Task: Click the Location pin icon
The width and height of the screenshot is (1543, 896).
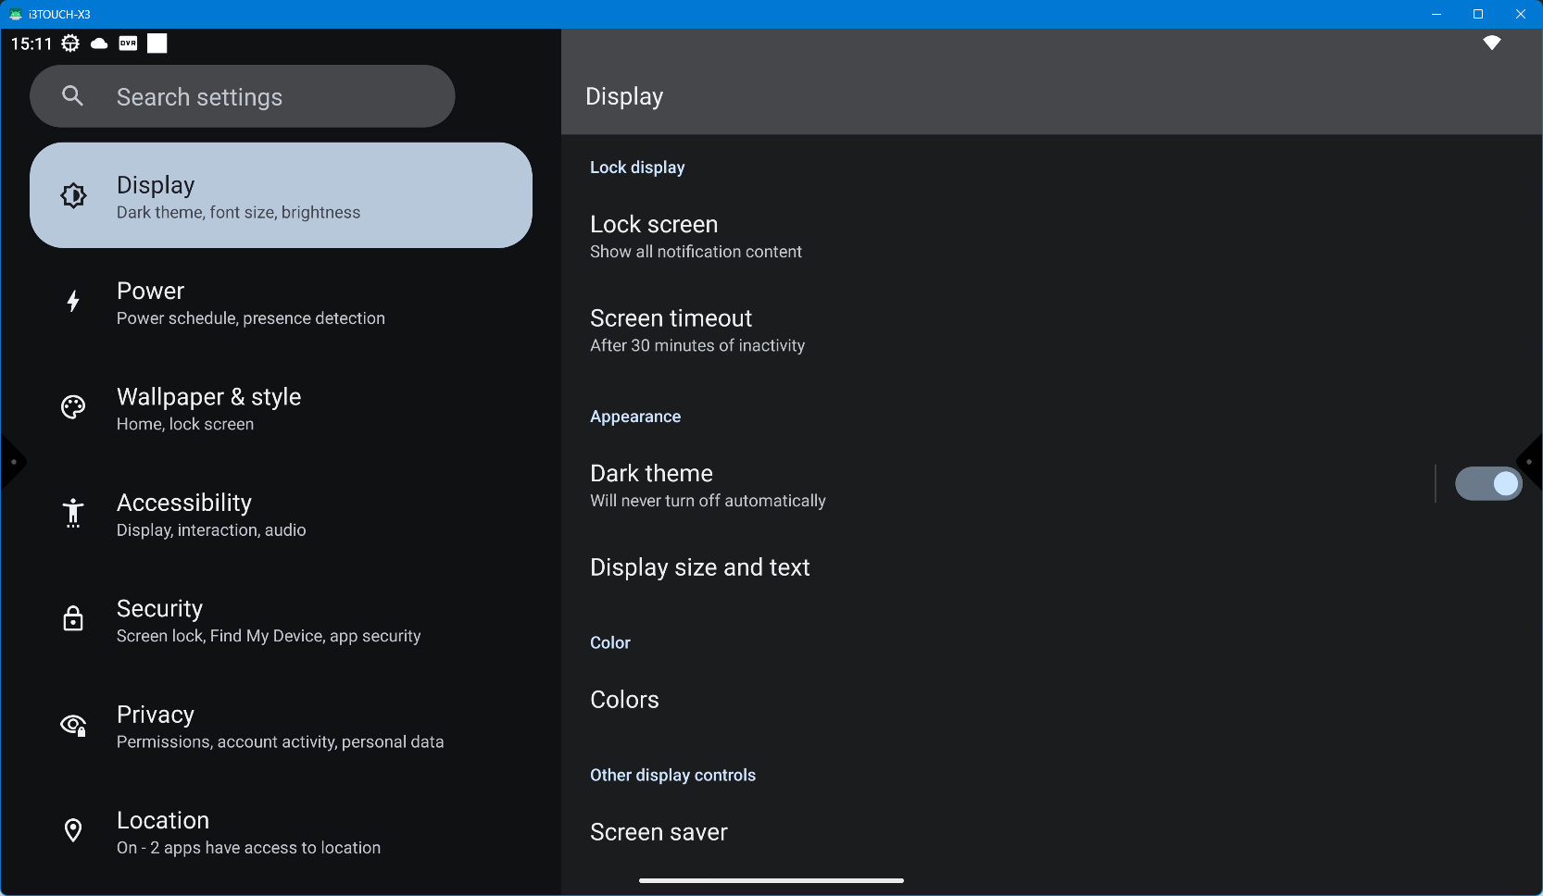Action: [73, 831]
